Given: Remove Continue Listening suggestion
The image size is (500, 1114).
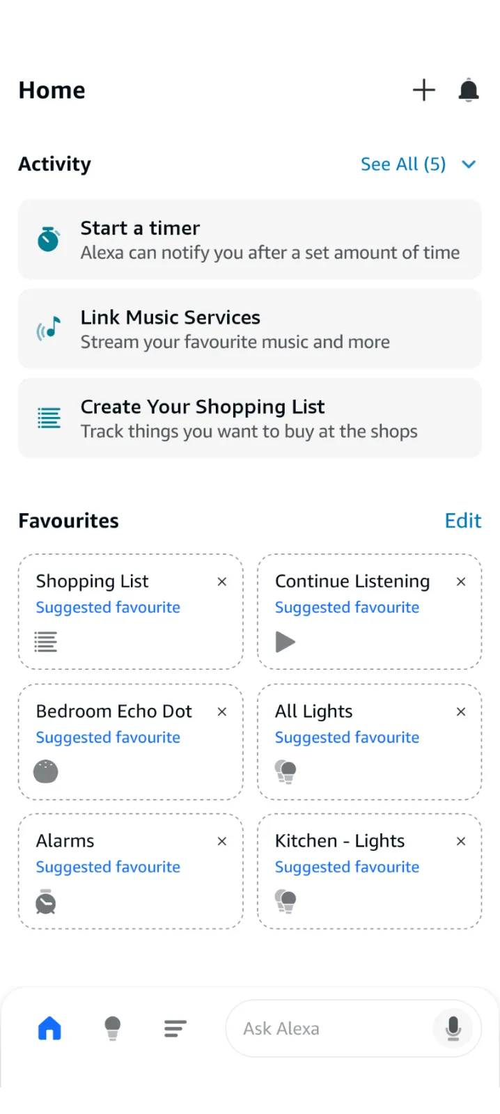Looking at the screenshot, I should (461, 581).
